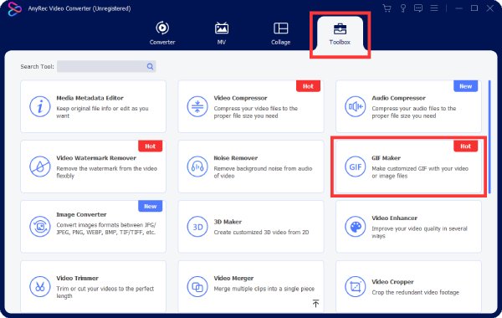
Task: Open 3D Maker title text
Action: [228, 222]
